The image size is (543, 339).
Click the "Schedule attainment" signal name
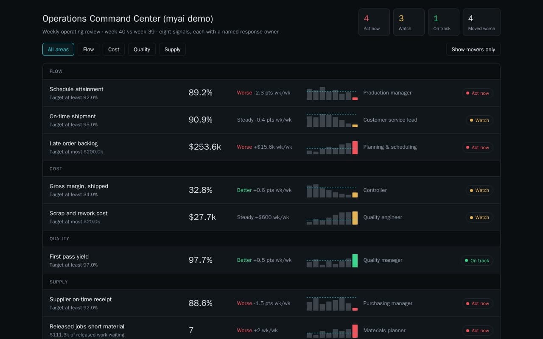pos(76,89)
